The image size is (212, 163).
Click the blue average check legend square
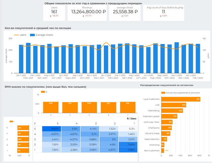tap(32, 35)
